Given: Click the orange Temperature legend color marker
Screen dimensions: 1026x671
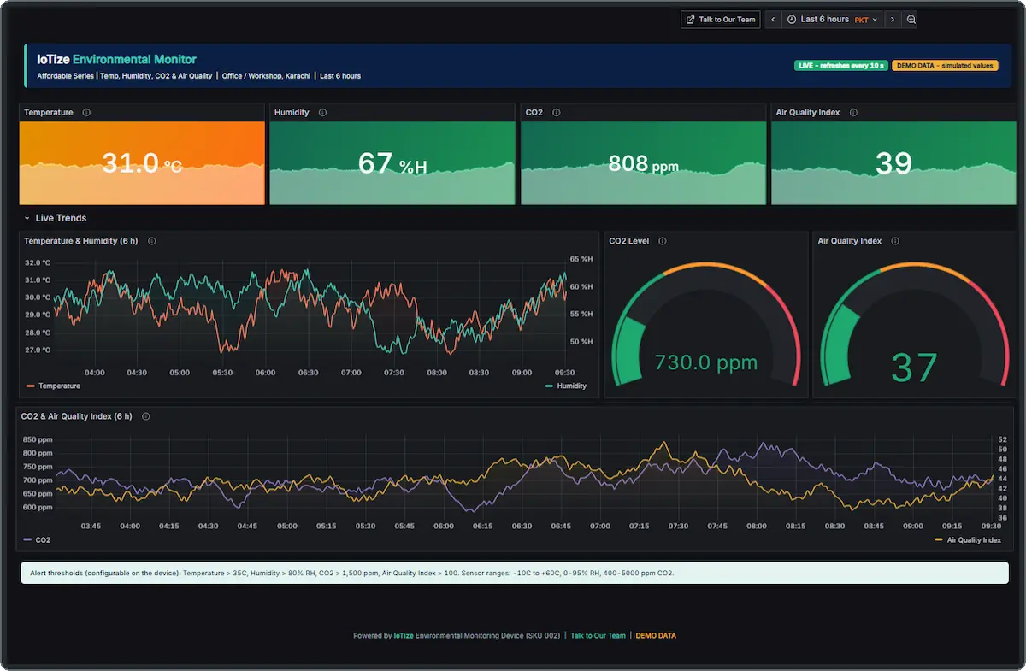Looking at the screenshot, I should [31, 386].
